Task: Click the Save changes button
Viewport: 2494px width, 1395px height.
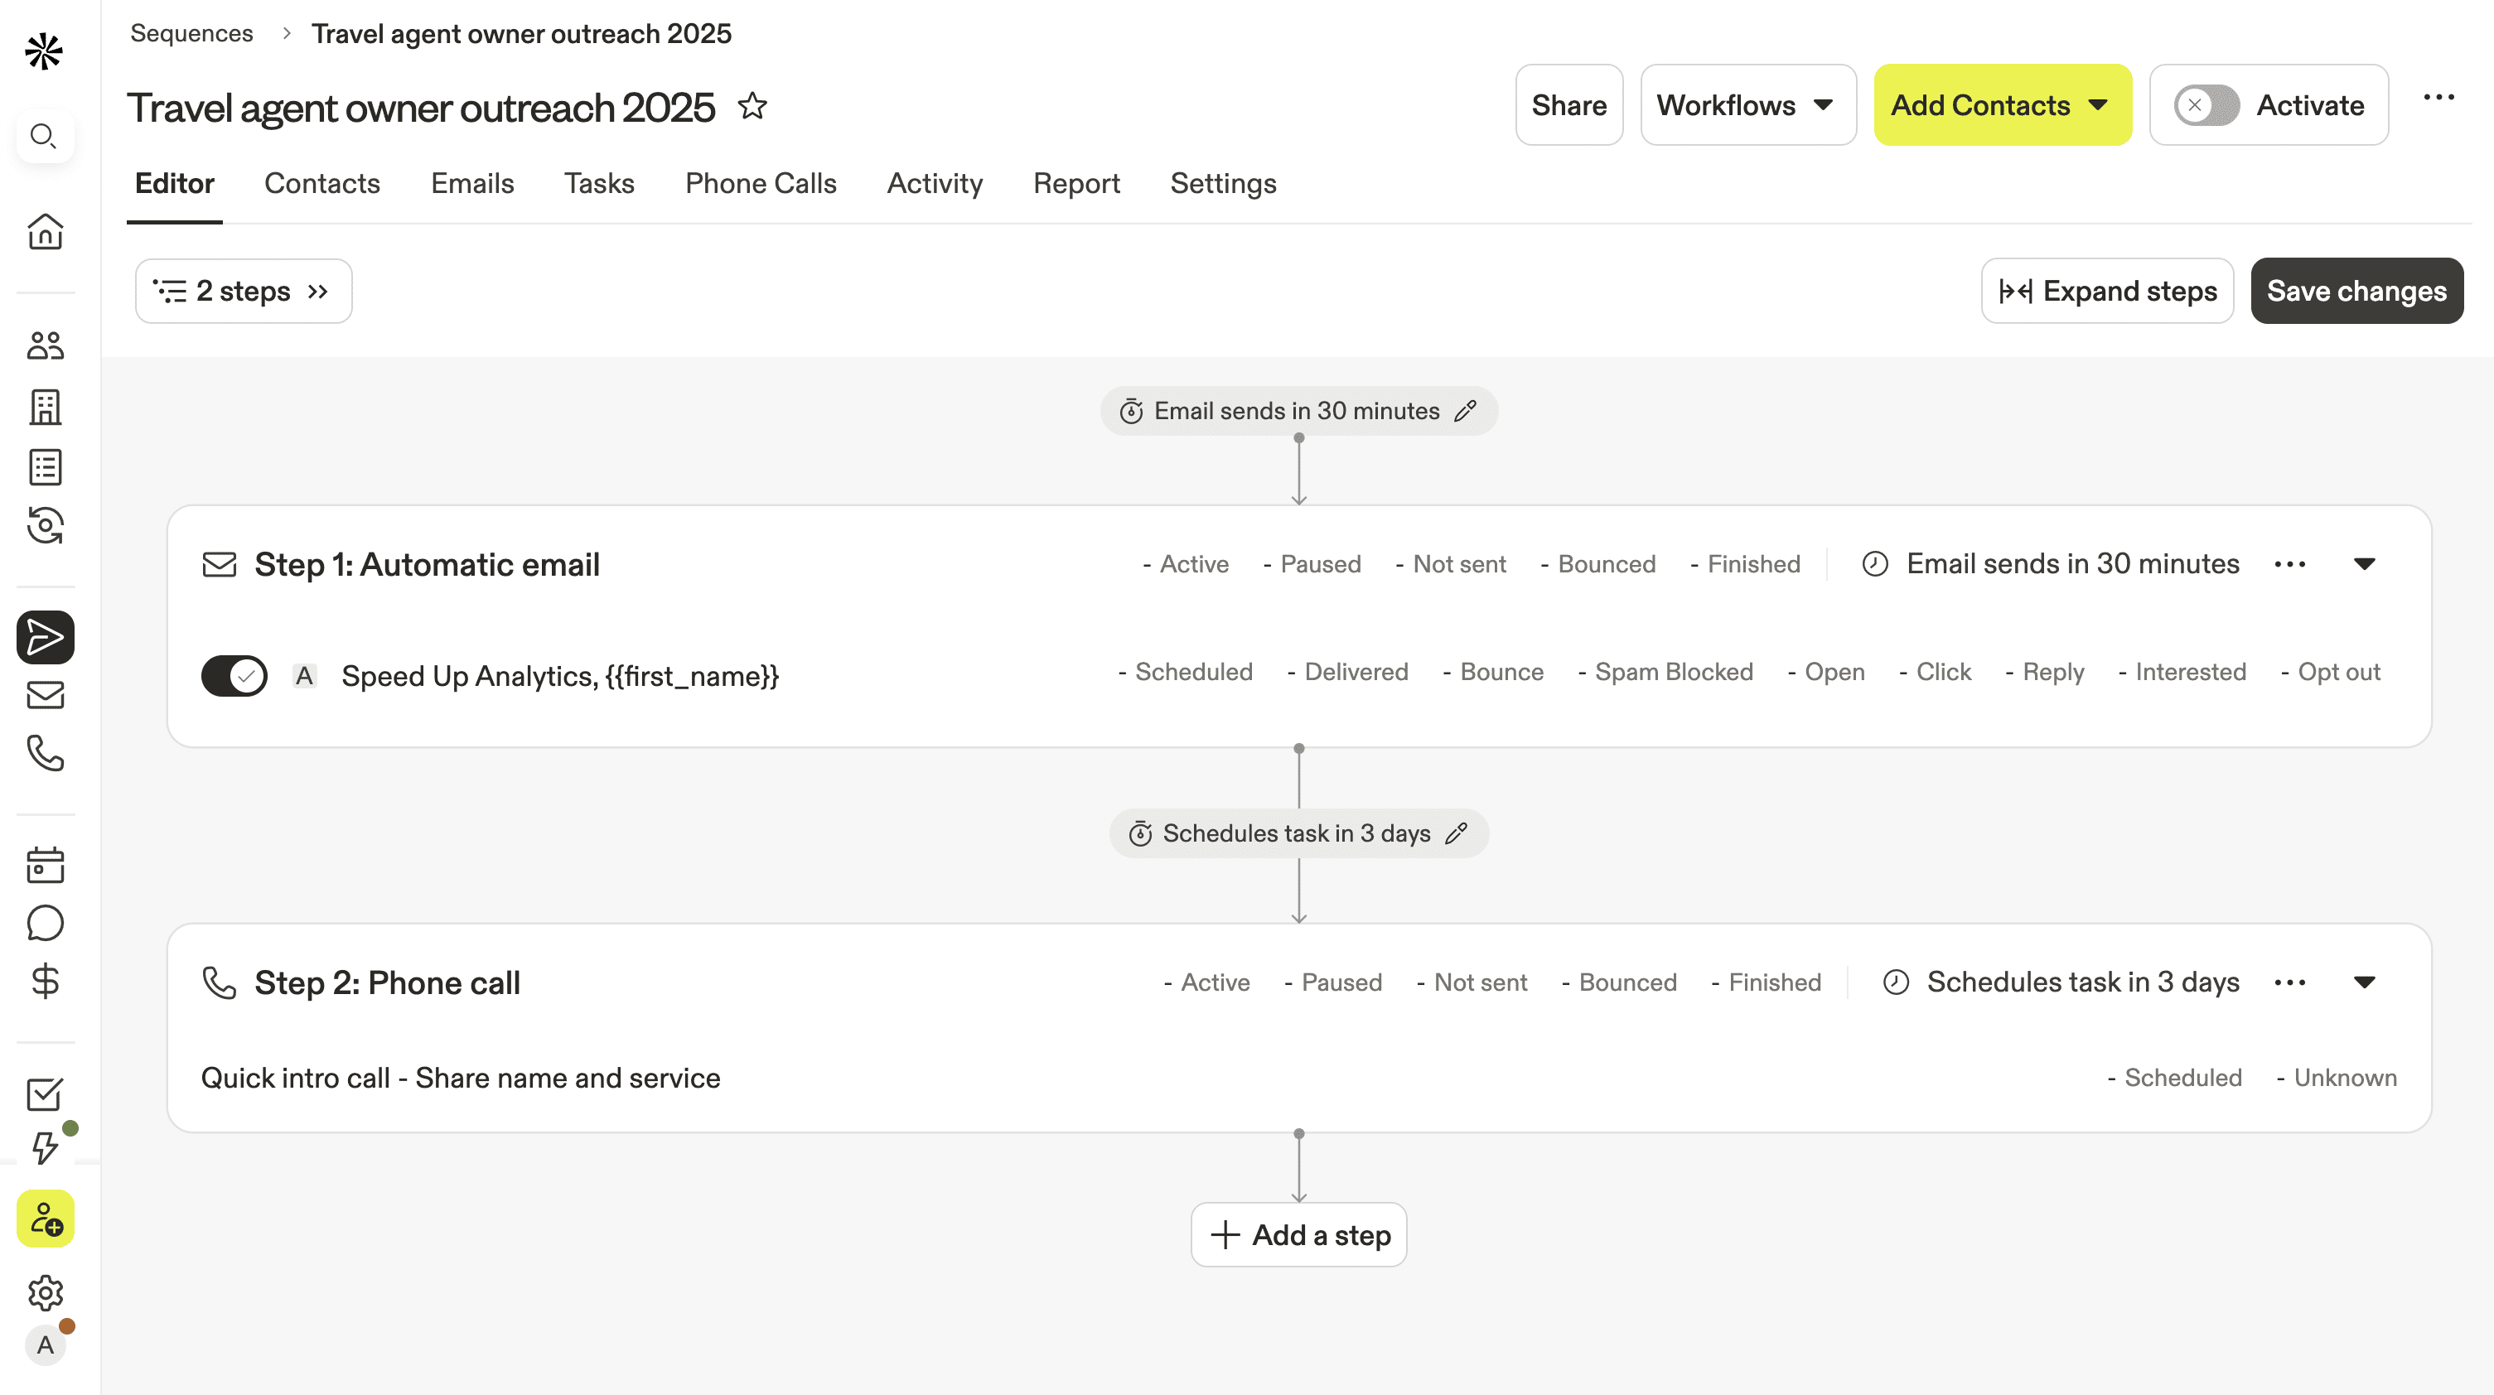Action: click(x=2356, y=291)
